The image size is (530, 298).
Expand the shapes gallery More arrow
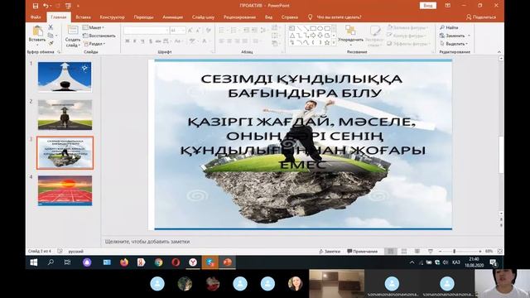tap(334, 43)
